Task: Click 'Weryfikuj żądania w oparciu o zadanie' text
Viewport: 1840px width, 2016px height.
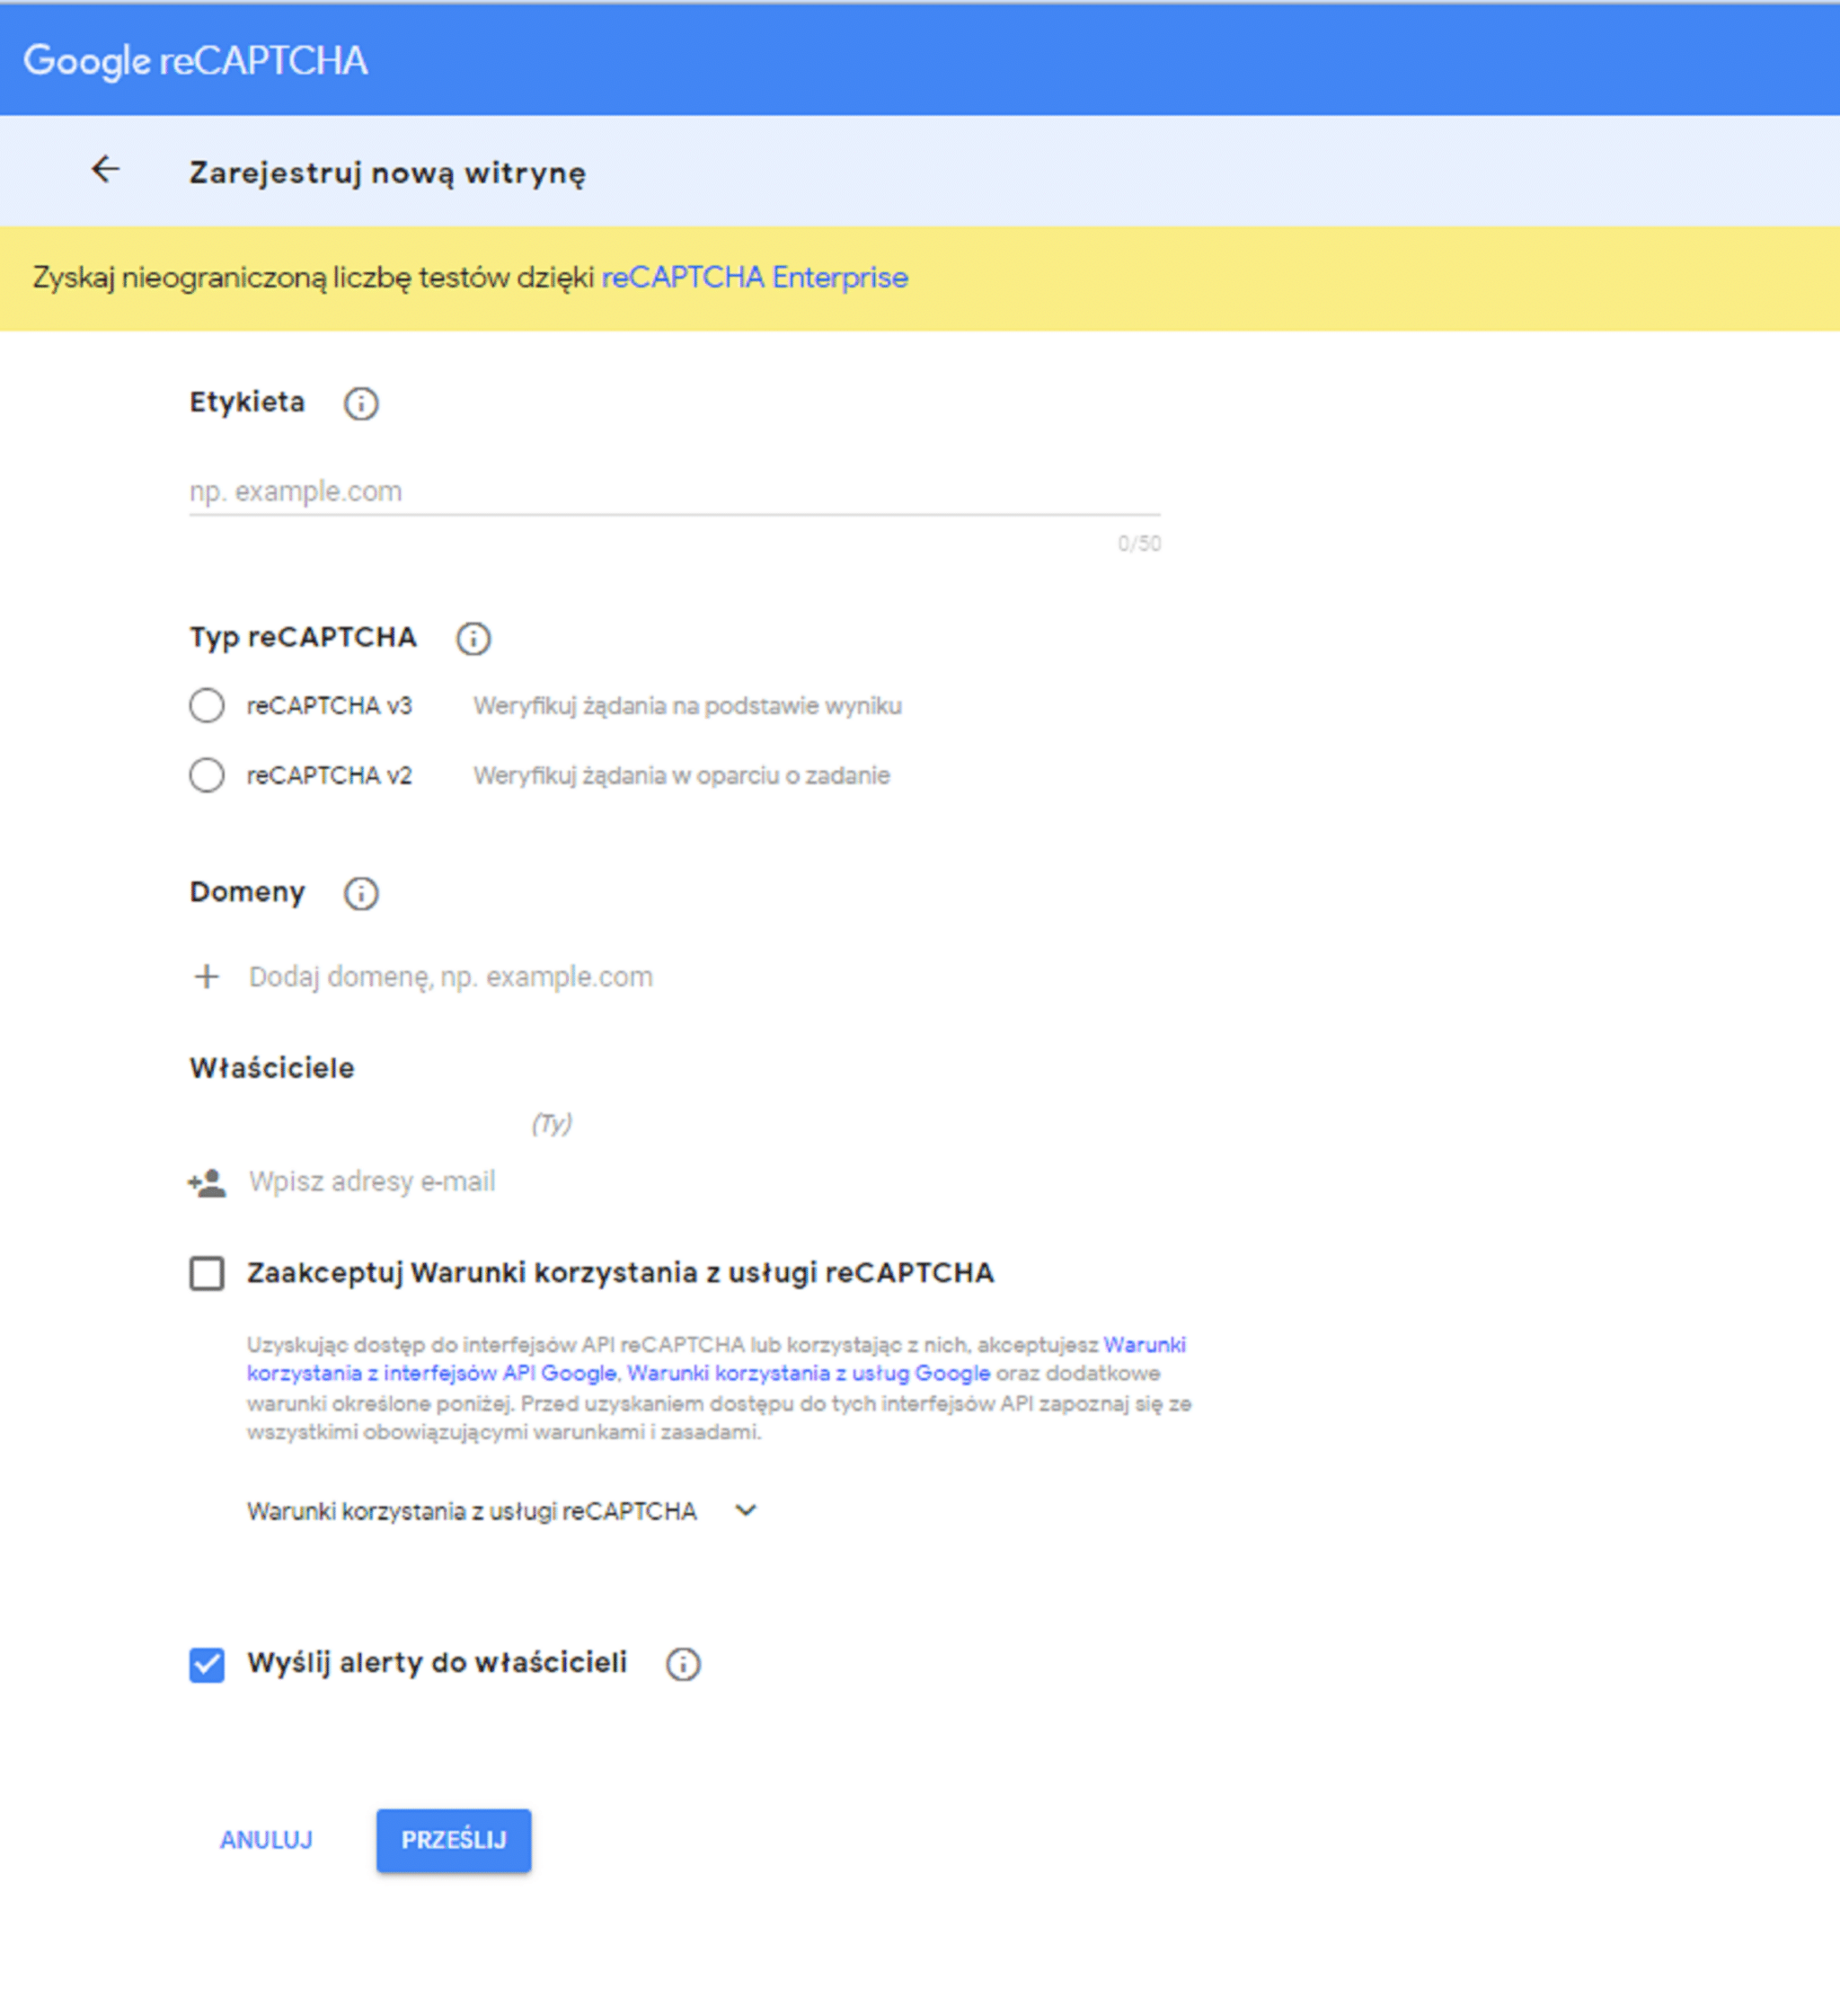Action: coord(682,776)
